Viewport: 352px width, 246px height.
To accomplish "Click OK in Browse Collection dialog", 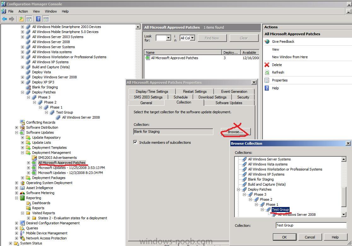I will point(285,237).
